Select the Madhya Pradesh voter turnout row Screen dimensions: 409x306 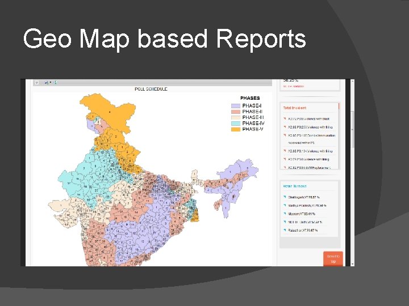307,206
